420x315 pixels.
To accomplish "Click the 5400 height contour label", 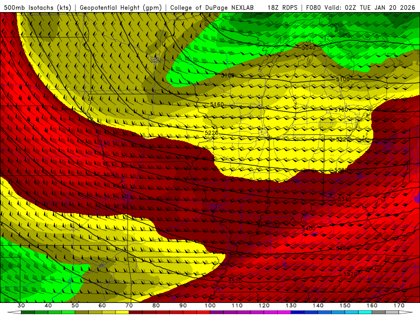I will pyautogui.click(x=309, y=228).
